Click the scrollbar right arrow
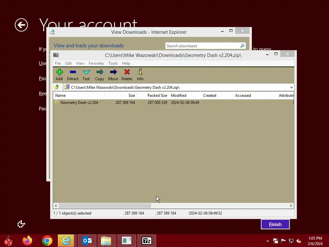The height and width of the screenshot is (247, 329). (x=291, y=206)
